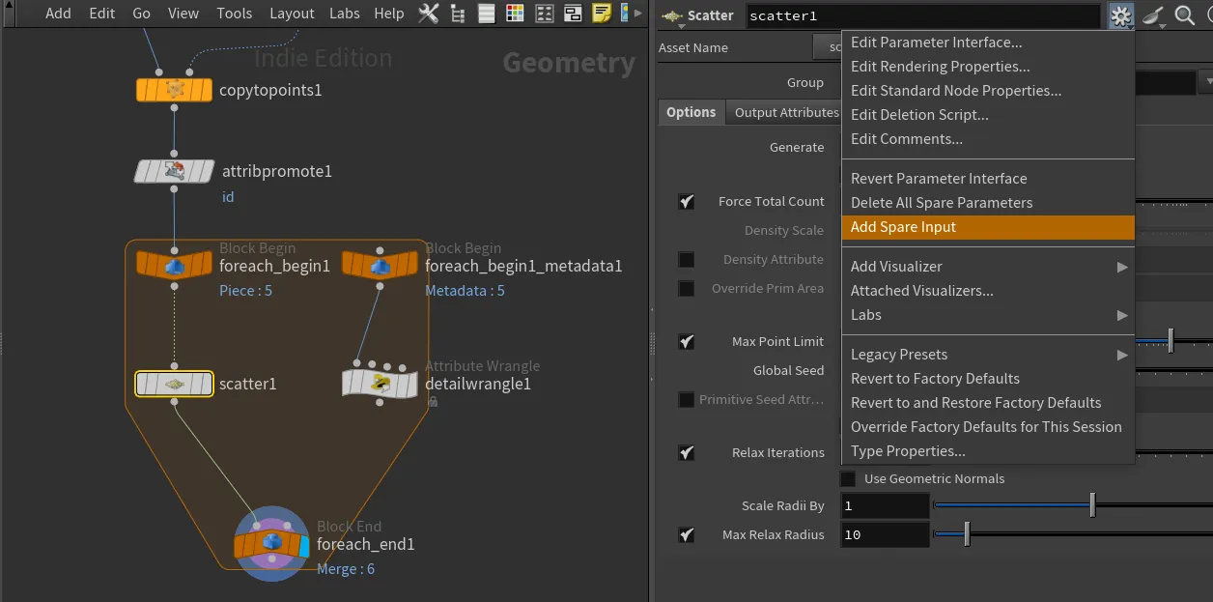Click the network box layout icon
The width and height of the screenshot is (1213, 602).
click(574, 14)
